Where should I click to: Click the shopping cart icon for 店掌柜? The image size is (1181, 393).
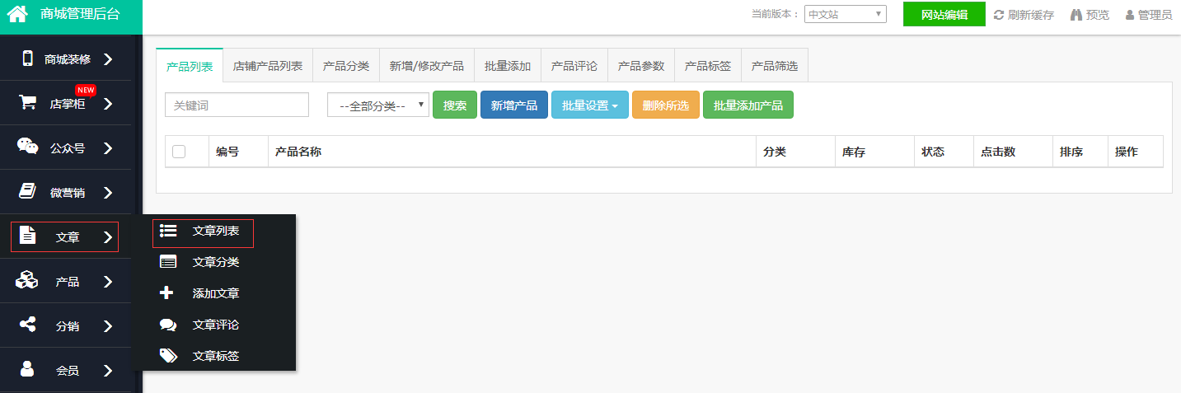[x=27, y=103]
